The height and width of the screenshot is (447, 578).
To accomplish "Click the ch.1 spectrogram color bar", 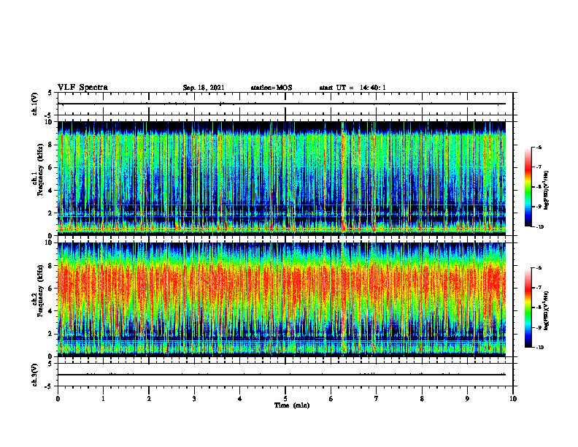I will point(528,187).
